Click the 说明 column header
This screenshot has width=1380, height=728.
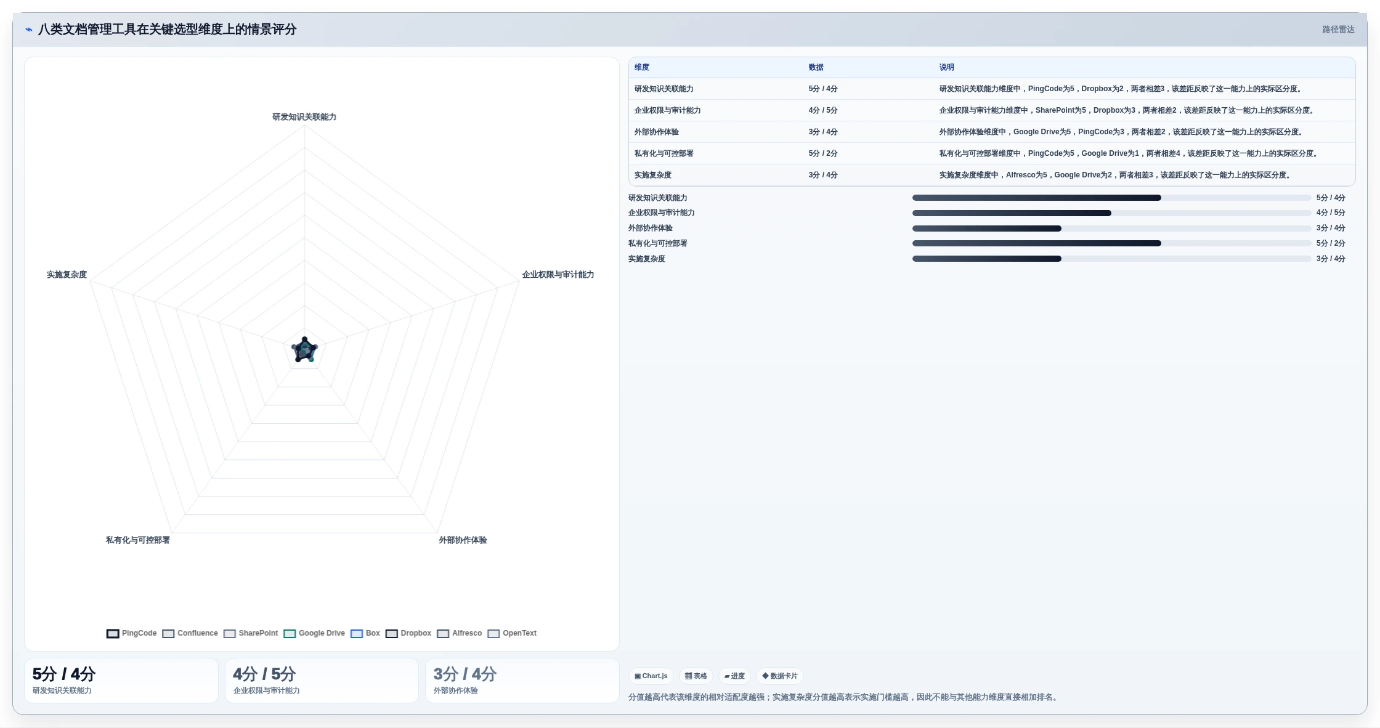pyautogui.click(x=947, y=67)
